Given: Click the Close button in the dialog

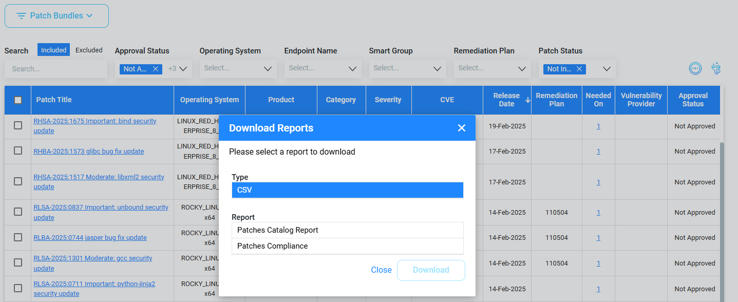Looking at the screenshot, I should click(381, 270).
